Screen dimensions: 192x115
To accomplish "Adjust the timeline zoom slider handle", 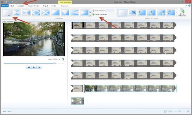I will tap(180, 111).
